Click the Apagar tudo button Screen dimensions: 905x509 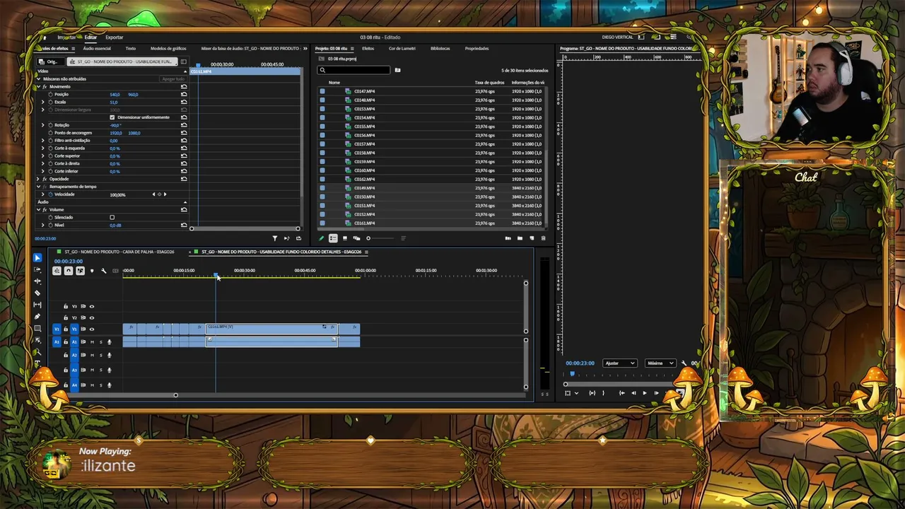coord(173,79)
